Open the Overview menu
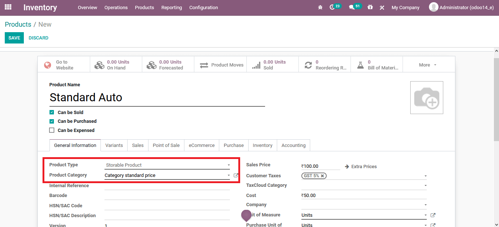 point(87,7)
